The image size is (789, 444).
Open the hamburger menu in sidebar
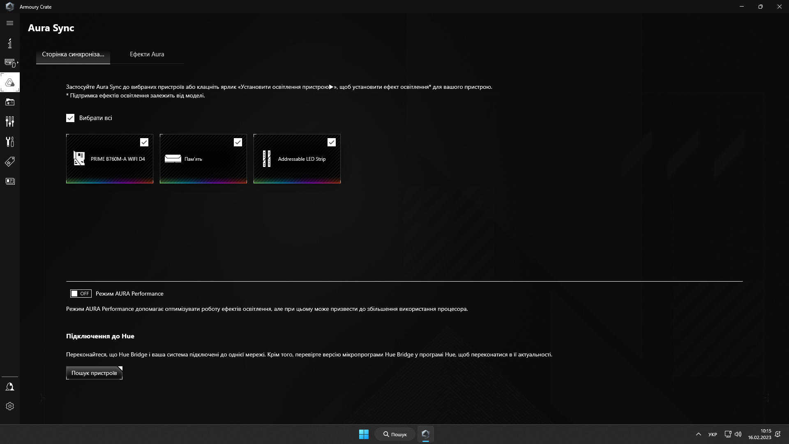(x=10, y=23)
